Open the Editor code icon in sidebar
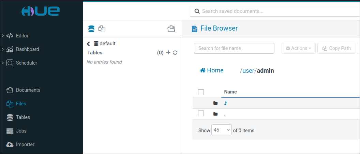Image resolution: width=360 pixels, height=154 pixels. point(10,36)
